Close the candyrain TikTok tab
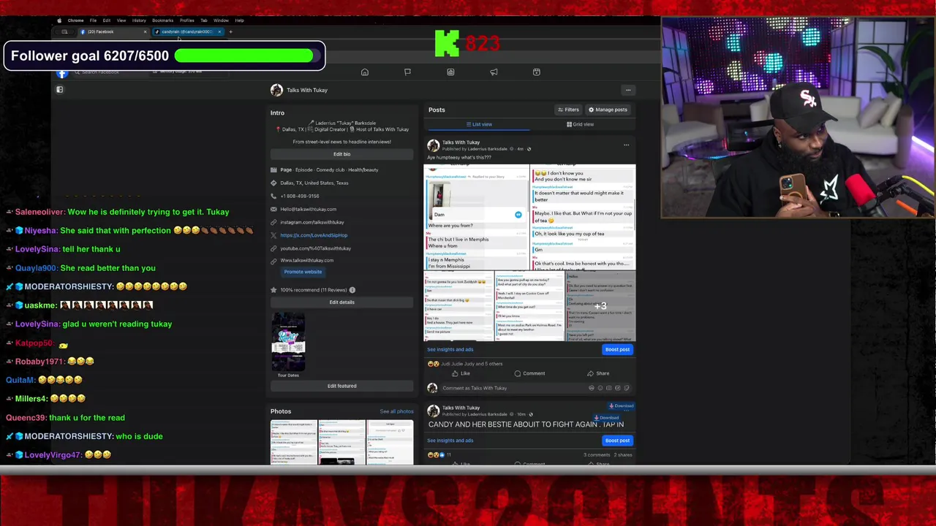Screen dimensions: 936x526 (219, 31)
